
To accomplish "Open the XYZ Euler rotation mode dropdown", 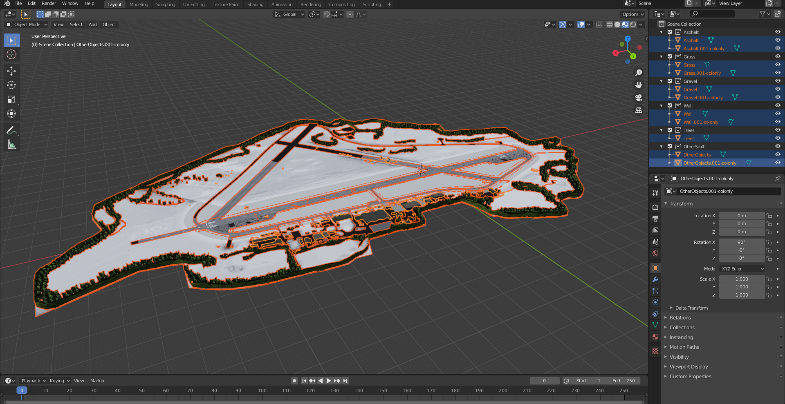I will (x=742, y=269).
